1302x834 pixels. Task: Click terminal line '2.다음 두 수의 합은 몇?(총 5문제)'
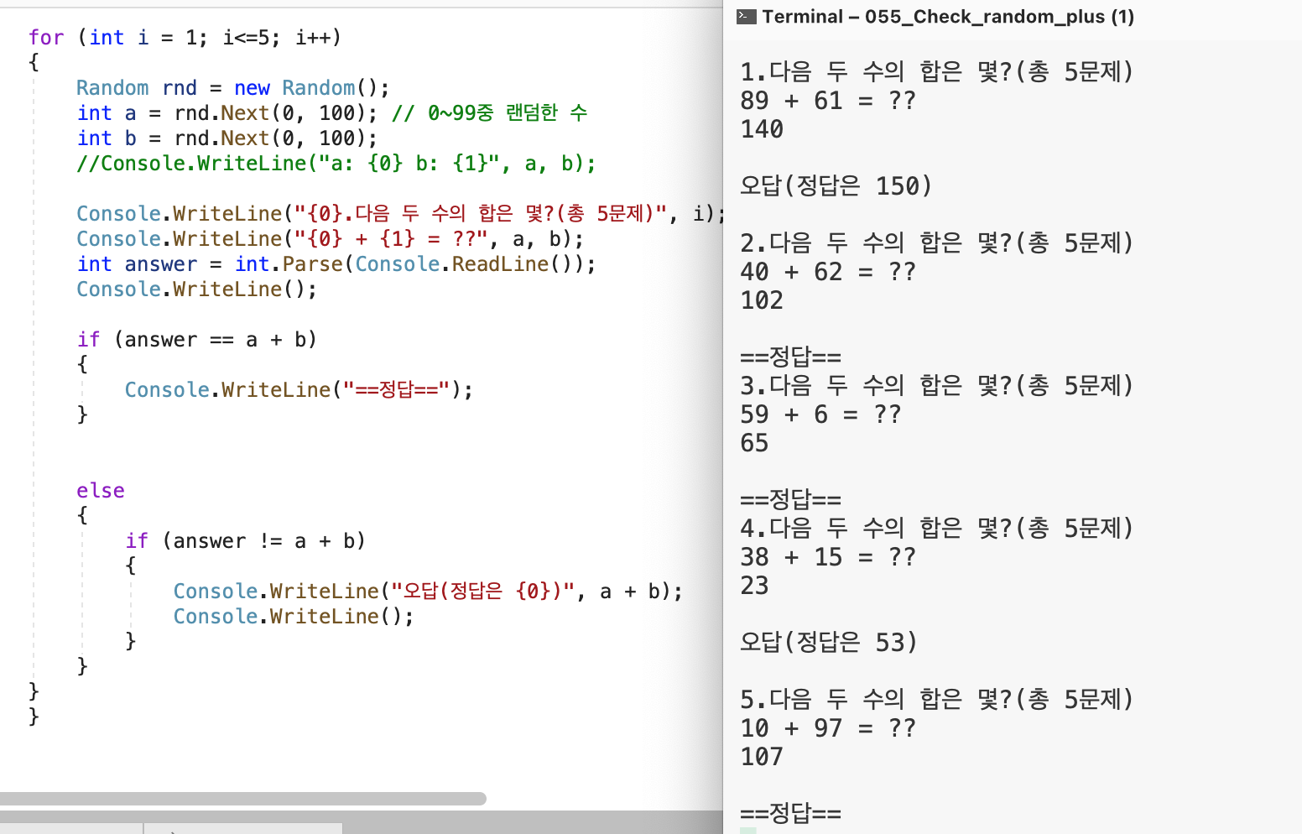[937, 243]
